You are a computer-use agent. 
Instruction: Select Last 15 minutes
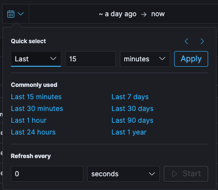(x=36, y=97)
